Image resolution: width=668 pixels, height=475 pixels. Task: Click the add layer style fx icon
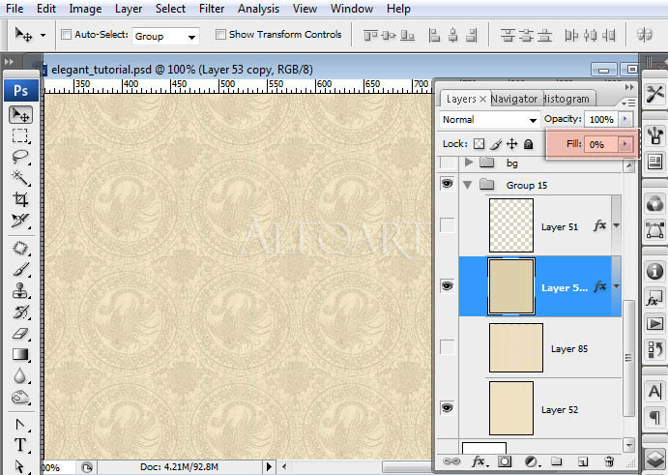pyautogui.click(x=478, y=461)
